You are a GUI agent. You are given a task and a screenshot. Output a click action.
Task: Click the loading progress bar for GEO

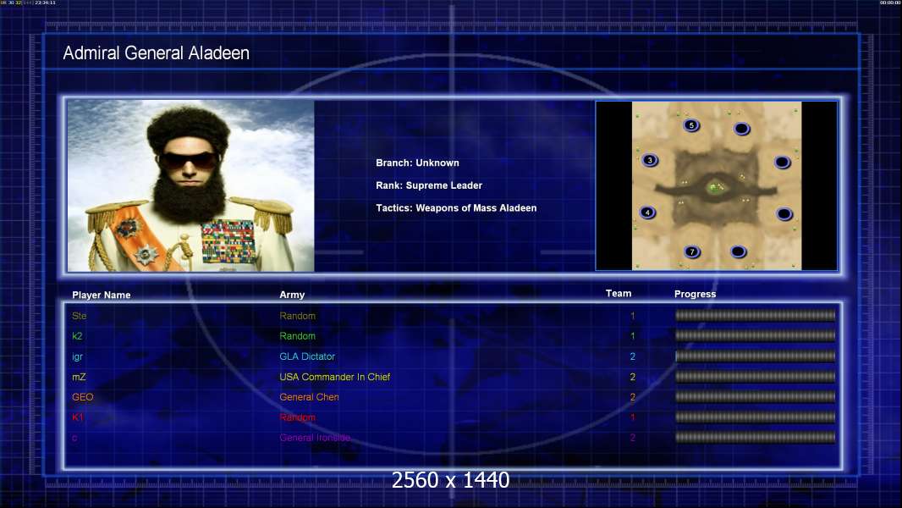pyautogui.click(x=755, y=397)
